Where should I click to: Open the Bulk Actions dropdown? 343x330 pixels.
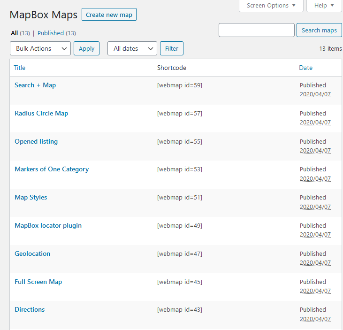click(x=40, y=48)
